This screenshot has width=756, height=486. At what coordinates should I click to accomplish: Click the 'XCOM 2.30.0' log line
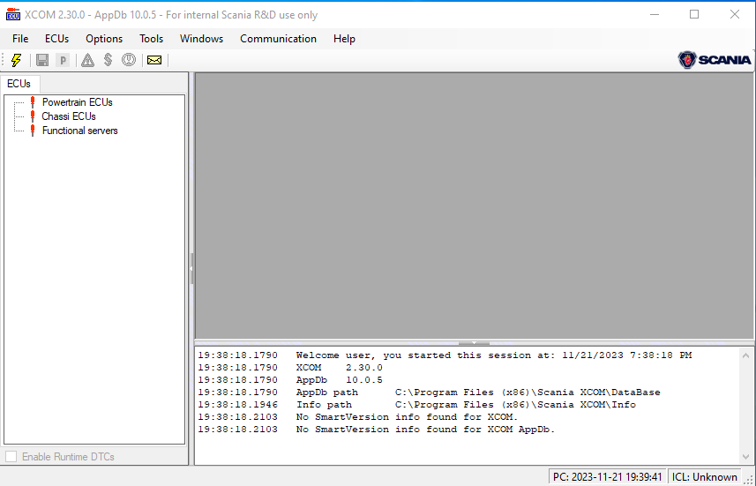coord(290,368)
